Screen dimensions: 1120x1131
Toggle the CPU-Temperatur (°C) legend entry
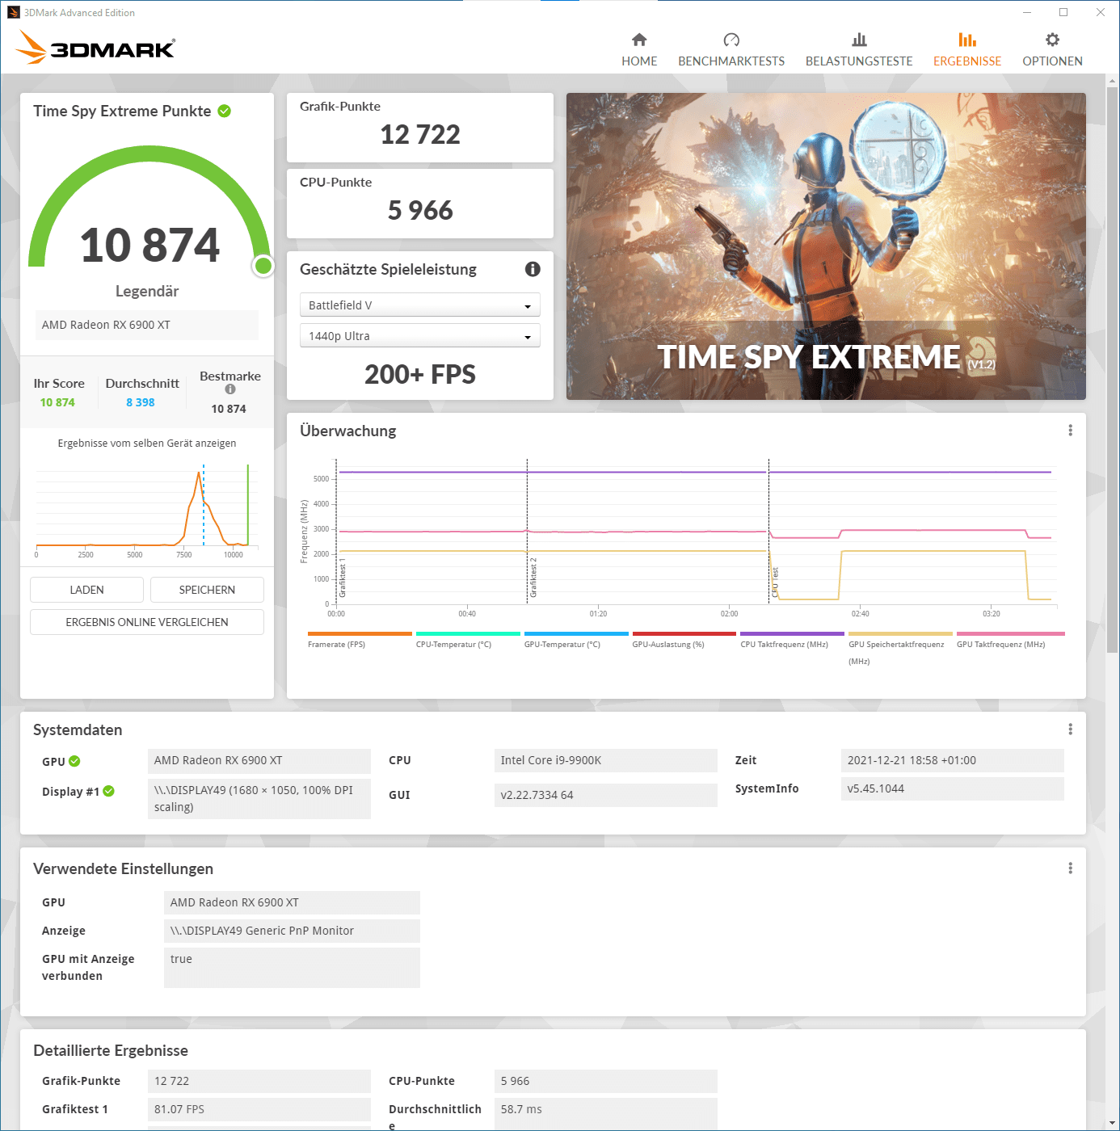coord(468,640)
